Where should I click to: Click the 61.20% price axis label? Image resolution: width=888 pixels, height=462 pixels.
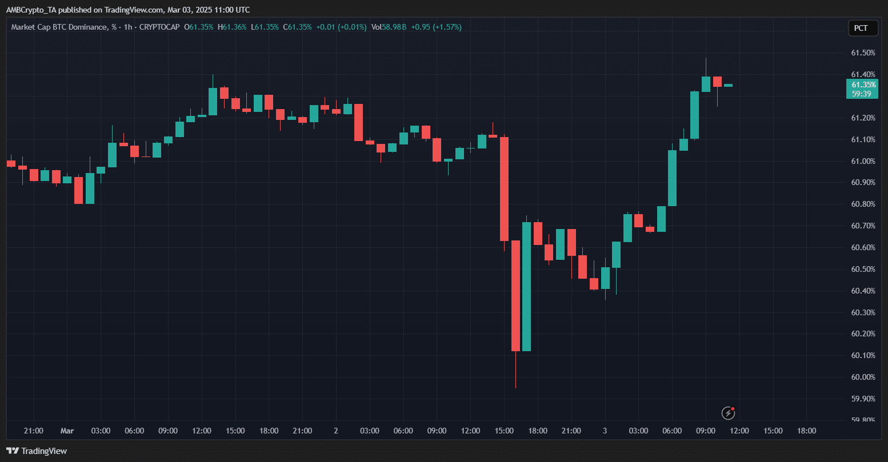(863, 118)
